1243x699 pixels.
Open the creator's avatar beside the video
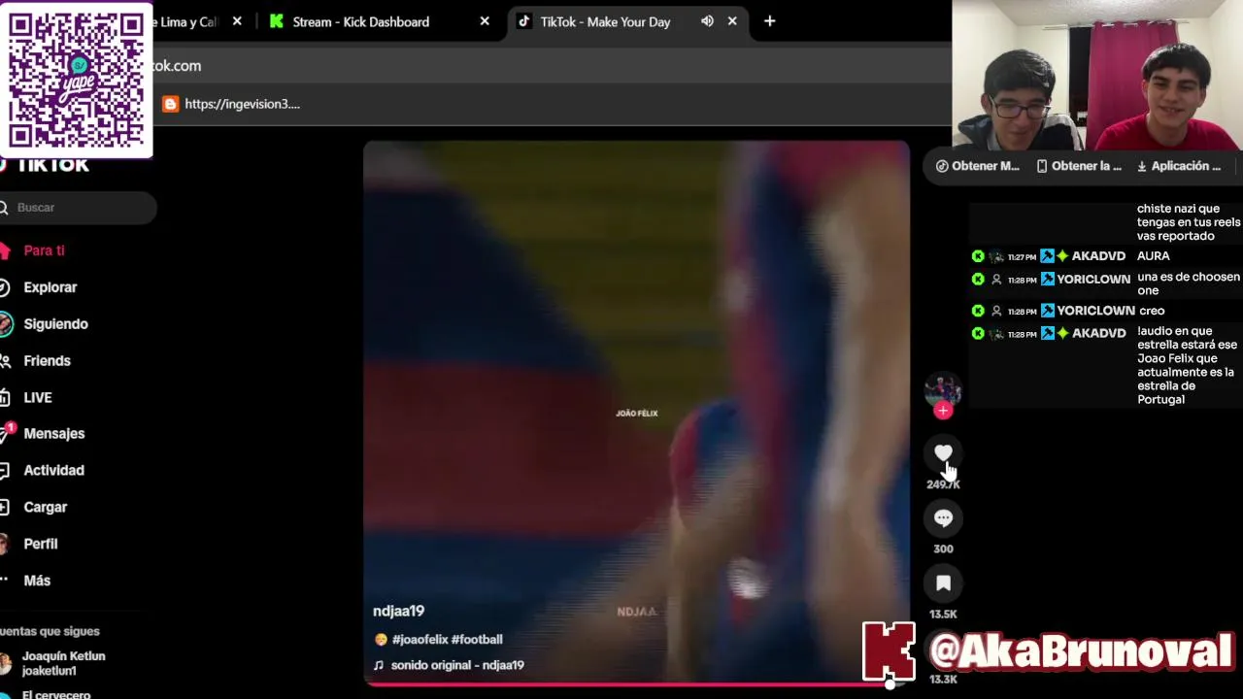coord(943,389)
